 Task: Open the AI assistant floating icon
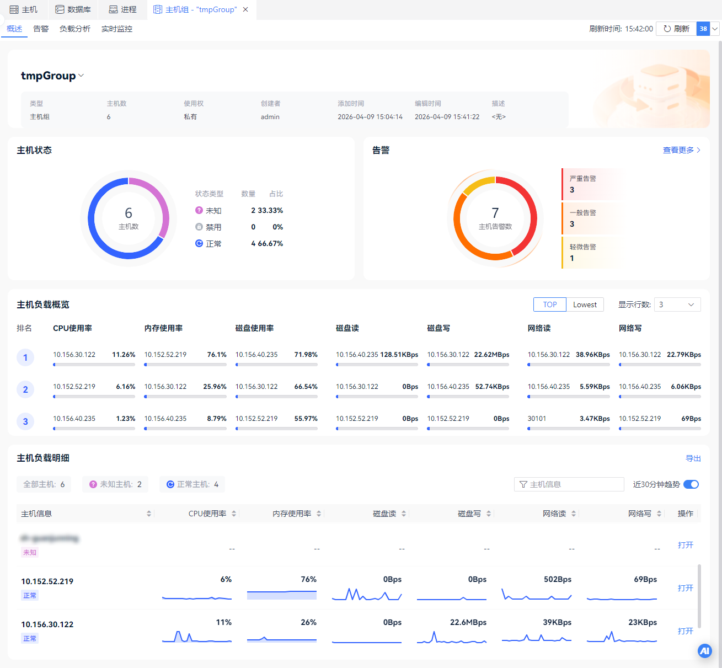point(704,651)
